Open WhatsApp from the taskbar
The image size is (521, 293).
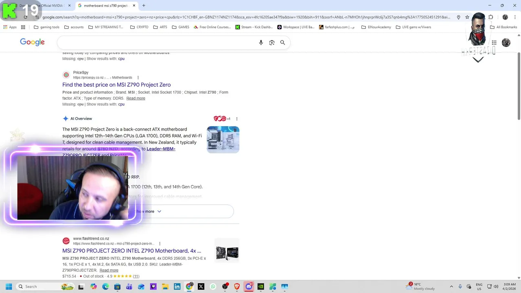tap(213, 286)
